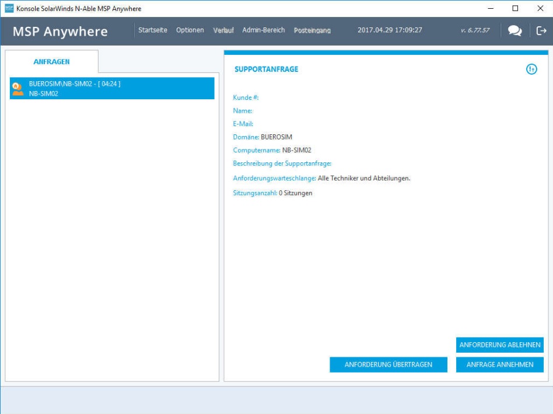Open the Posteingang inbox
Image resolution: width=553 pixels, height=414 pixels.
(x=312, y=30)
